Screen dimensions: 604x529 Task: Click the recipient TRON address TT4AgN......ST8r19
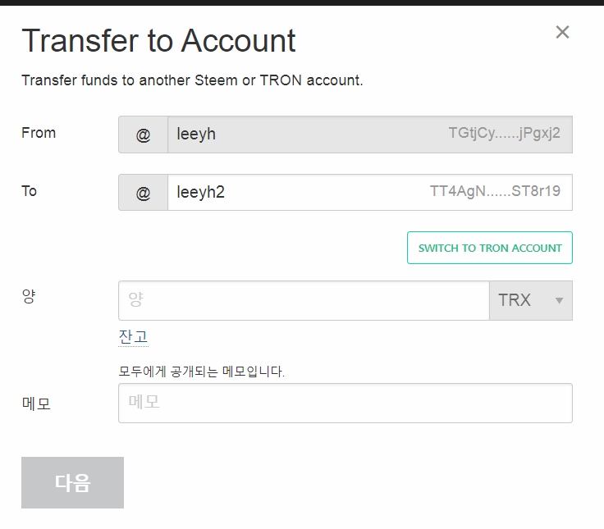click(495, 192)
